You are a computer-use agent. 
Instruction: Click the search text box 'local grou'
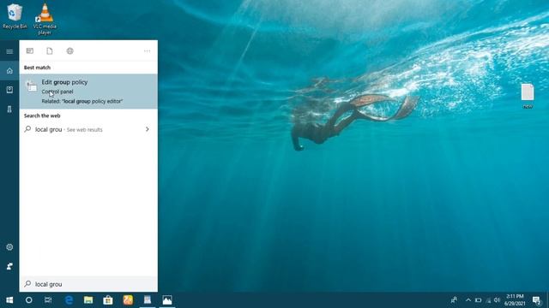click(x=88, y=284)
